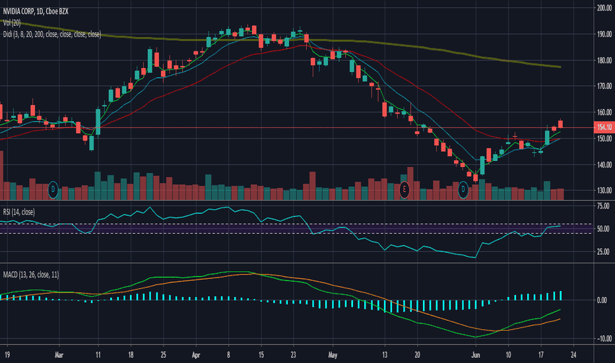Select the Apr label on time axis
This screenshot has width=615, height=363.
click(x=196, y=355)
